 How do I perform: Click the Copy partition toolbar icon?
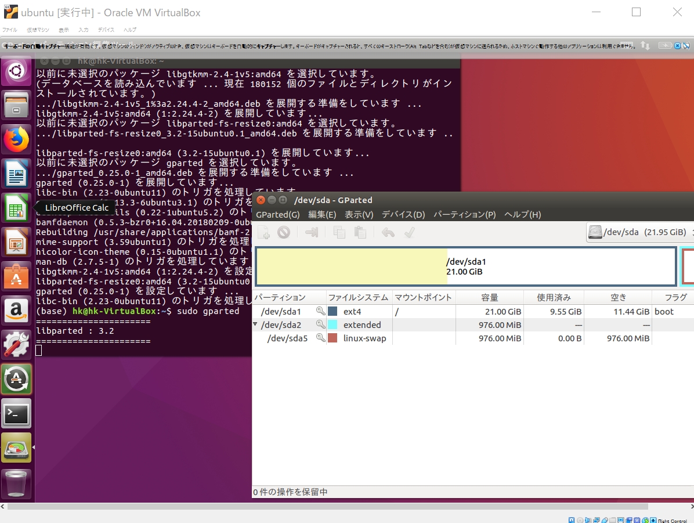tap(339, 232)
